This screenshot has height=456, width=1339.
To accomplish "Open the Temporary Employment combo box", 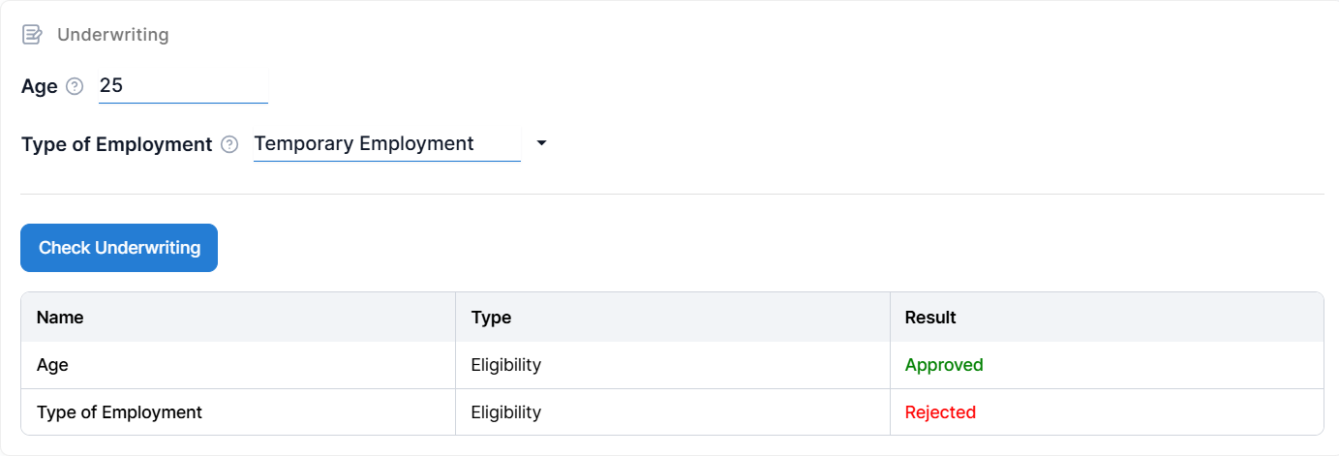I will 386,144.
